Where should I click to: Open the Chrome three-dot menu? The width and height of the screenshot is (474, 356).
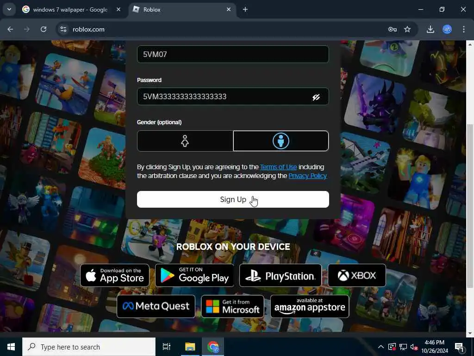coord(464,29)
